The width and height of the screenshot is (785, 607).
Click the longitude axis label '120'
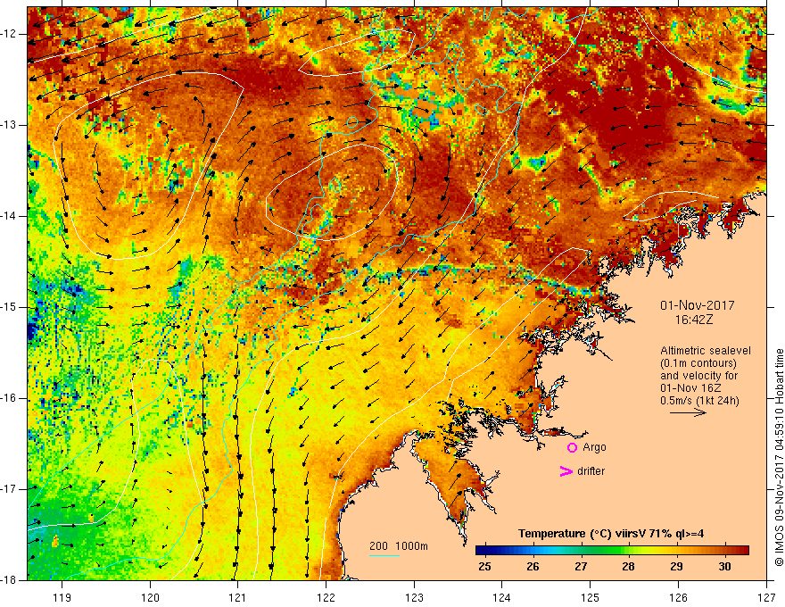coord(150,597)
